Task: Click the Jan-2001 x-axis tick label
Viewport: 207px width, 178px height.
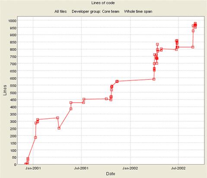Action: [33, 168]
